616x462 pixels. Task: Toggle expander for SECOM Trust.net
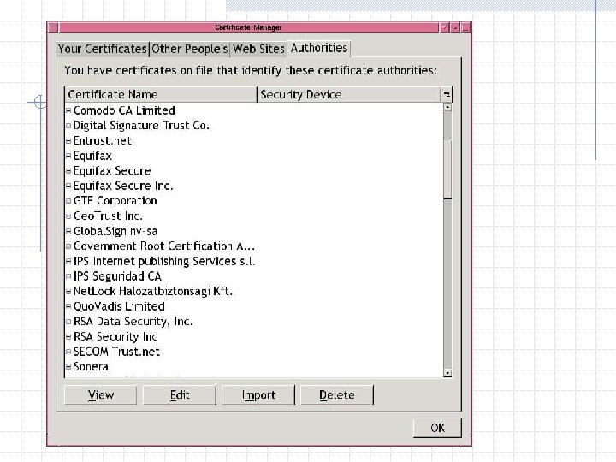(68, 352)
